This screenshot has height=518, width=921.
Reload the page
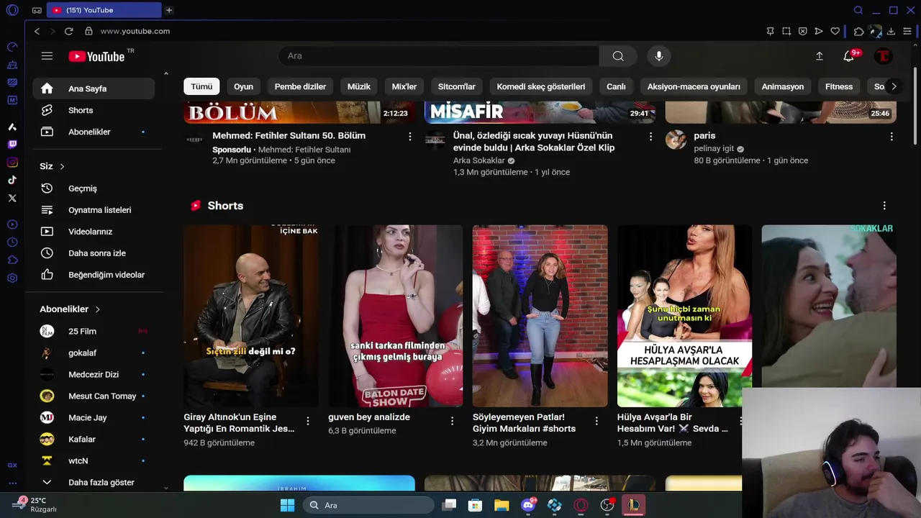[x=68, y=31]
